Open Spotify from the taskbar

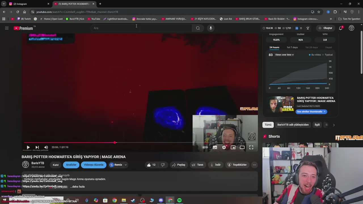point(179,200)
